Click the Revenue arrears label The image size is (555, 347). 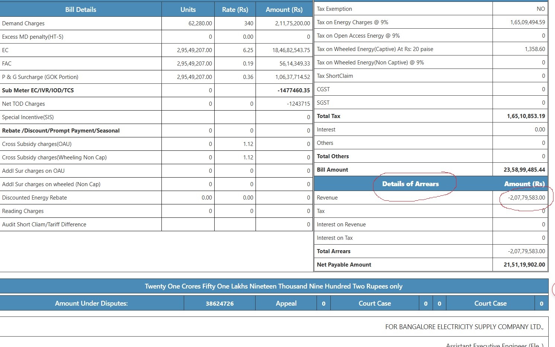tap(327, 198)
